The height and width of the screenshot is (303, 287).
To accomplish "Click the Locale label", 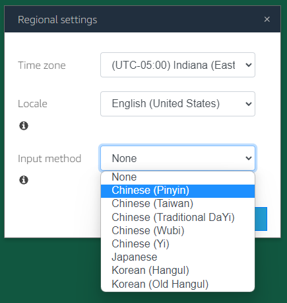I will 32,104.
